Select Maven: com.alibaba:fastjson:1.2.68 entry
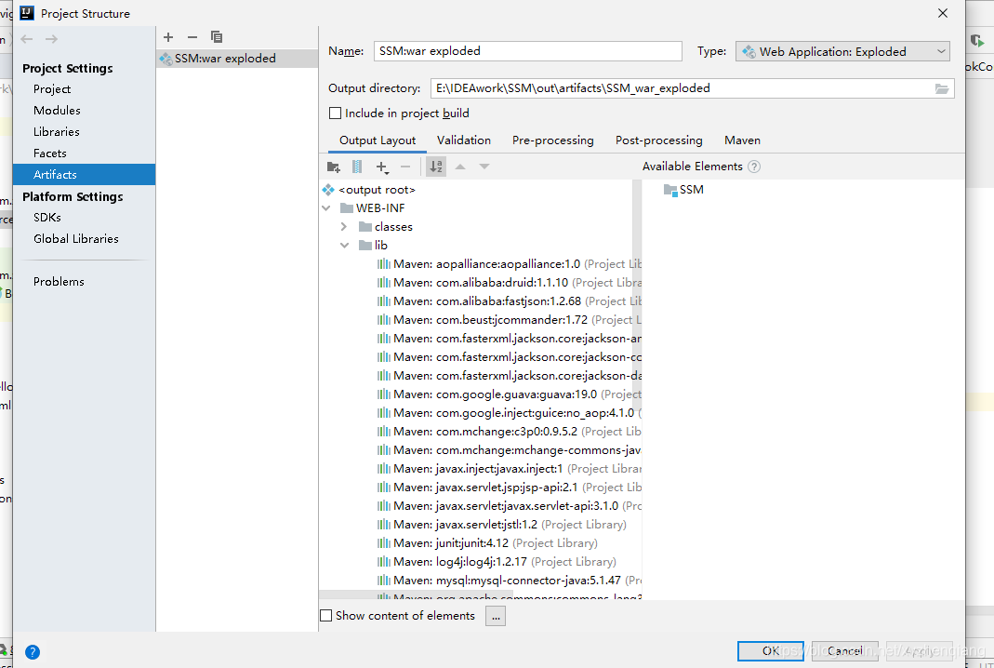This screenshot has height=668, width=994. 509,301
